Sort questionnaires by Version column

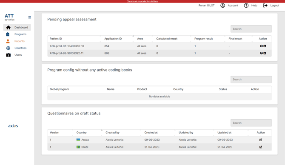pos(54,133)
